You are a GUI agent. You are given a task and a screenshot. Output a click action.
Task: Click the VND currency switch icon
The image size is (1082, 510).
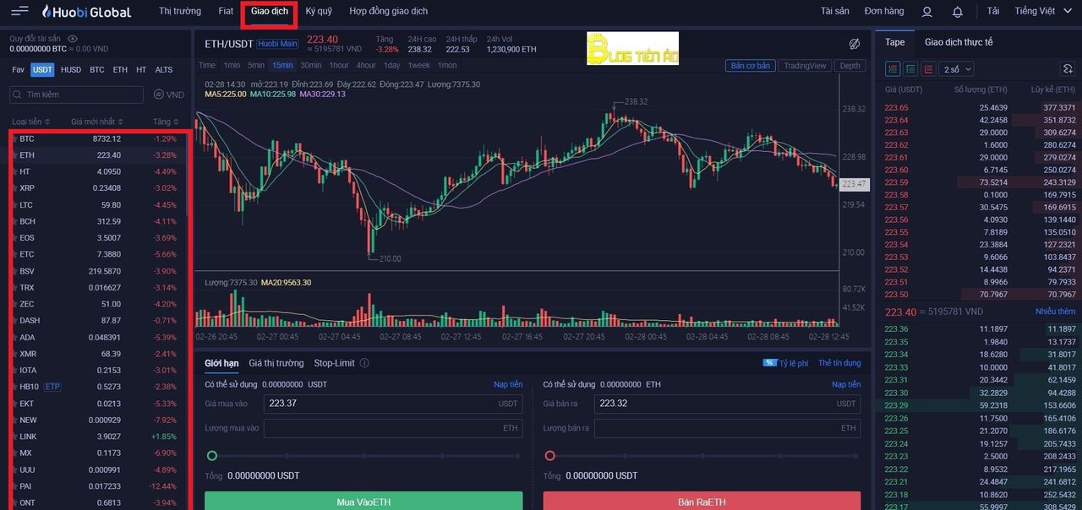click(x=158, y=95)
